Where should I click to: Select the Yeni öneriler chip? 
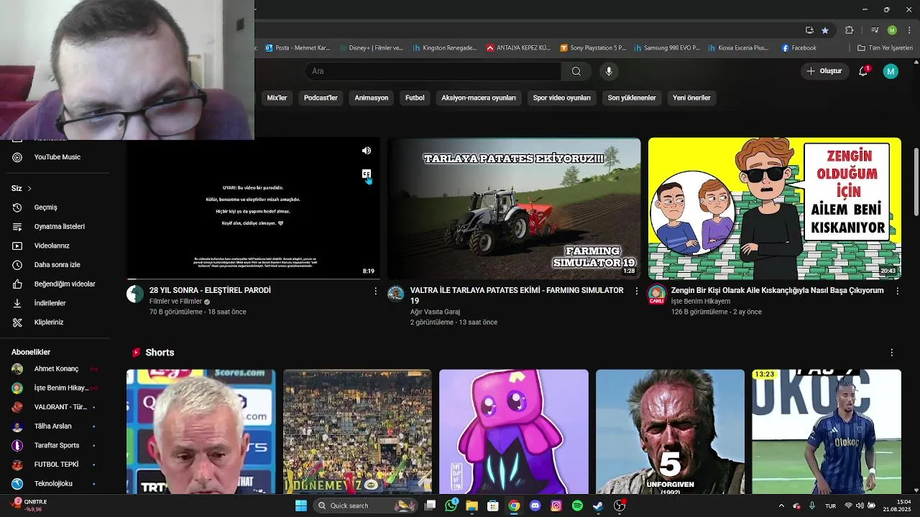pos(691,98)
